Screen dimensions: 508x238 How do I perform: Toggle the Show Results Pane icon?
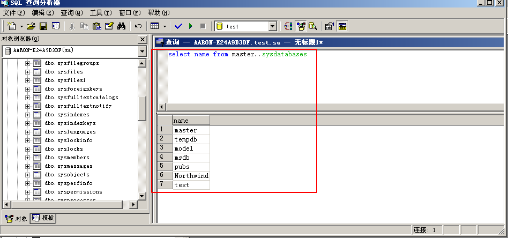click(342, 26)
